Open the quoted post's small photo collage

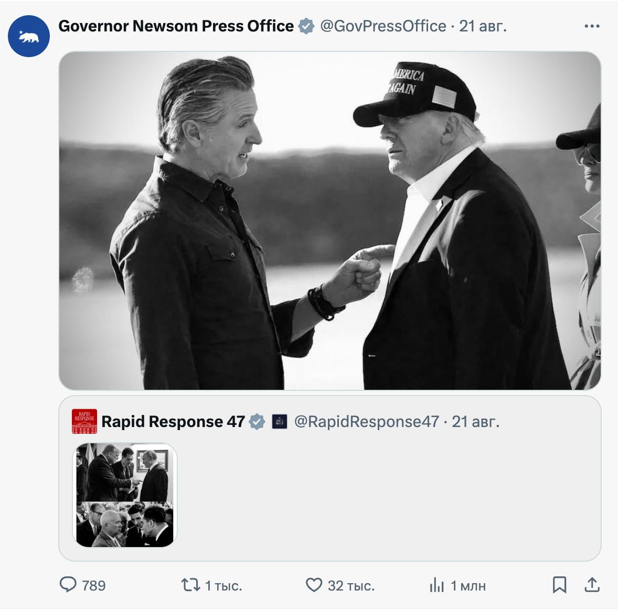click(x=125, y=495)
